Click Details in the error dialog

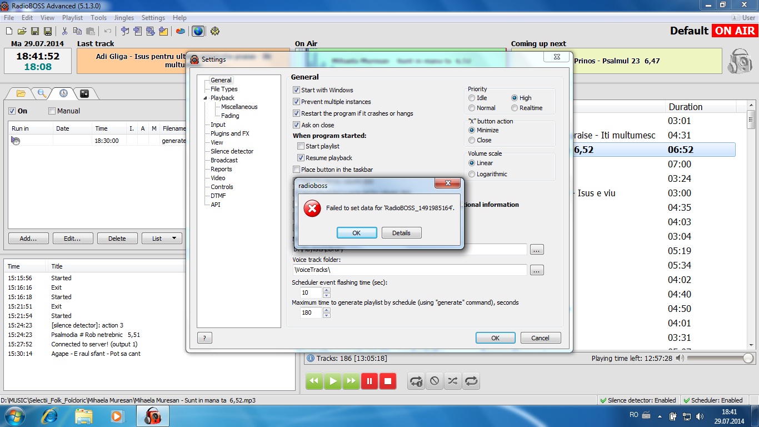[401, 233]
